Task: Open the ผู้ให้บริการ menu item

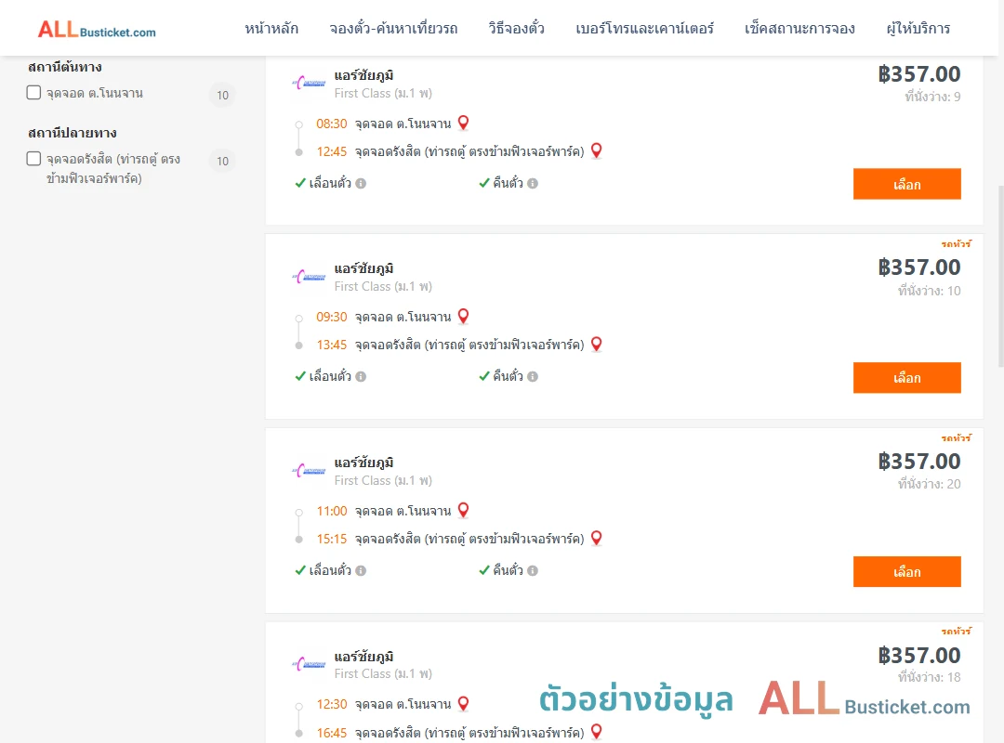Action: (x=918, y=29)
